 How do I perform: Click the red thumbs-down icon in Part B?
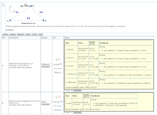59,97
